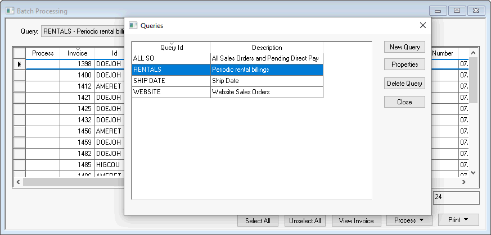Image resolution: width=491 pixels, height=235 pixels.
Task: Click the Description column header
Action: click(267, 48)
